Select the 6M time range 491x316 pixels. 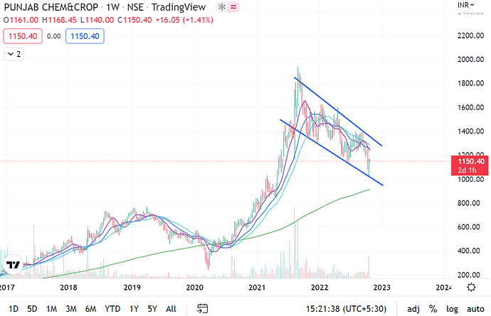coord(90,309)
